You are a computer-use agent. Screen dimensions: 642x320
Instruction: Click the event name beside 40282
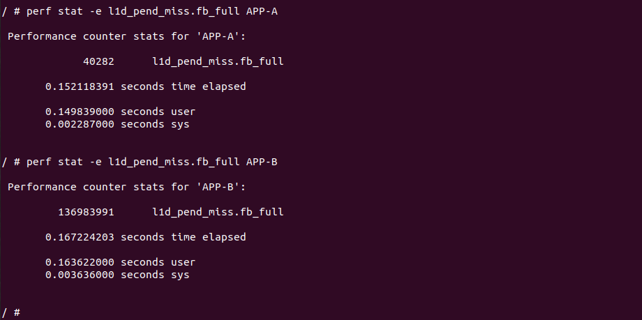(x=217, y=62)
